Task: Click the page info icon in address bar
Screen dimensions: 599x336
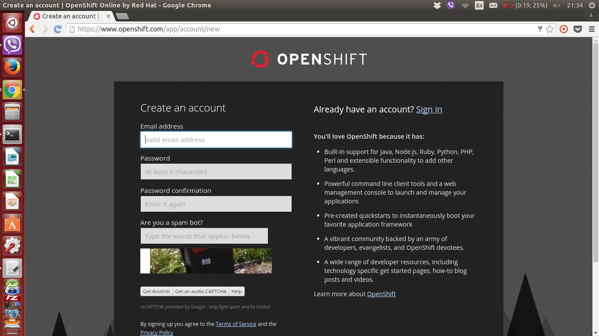Action: 72,29
